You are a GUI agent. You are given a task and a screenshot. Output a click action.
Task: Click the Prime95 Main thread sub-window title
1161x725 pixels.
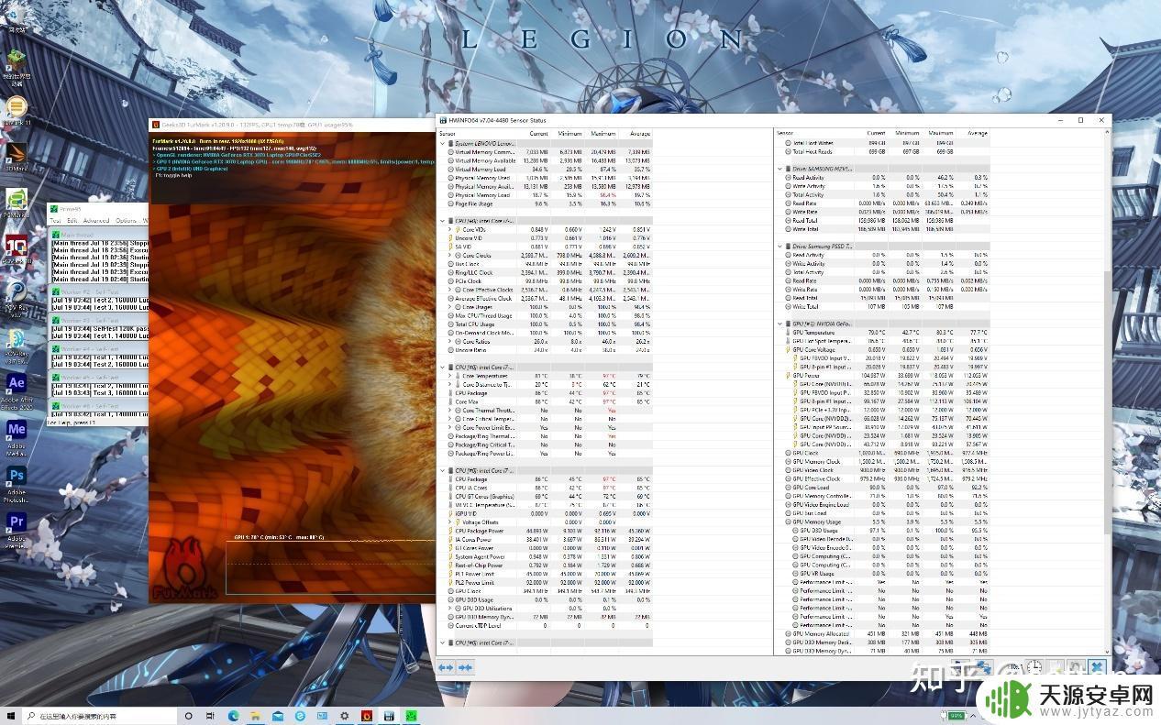point(99,234)
